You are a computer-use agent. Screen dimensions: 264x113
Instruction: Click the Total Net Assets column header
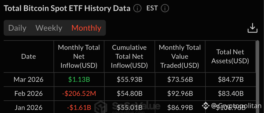(x=230, y=56)
